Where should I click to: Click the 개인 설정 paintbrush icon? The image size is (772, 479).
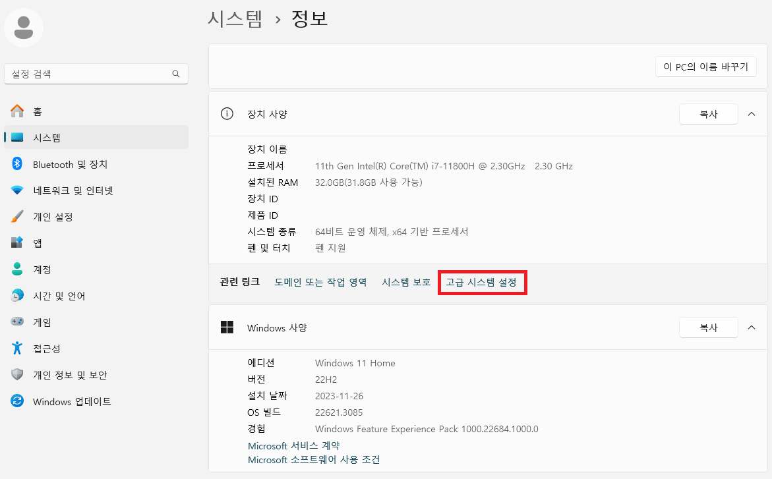(17, 216)
